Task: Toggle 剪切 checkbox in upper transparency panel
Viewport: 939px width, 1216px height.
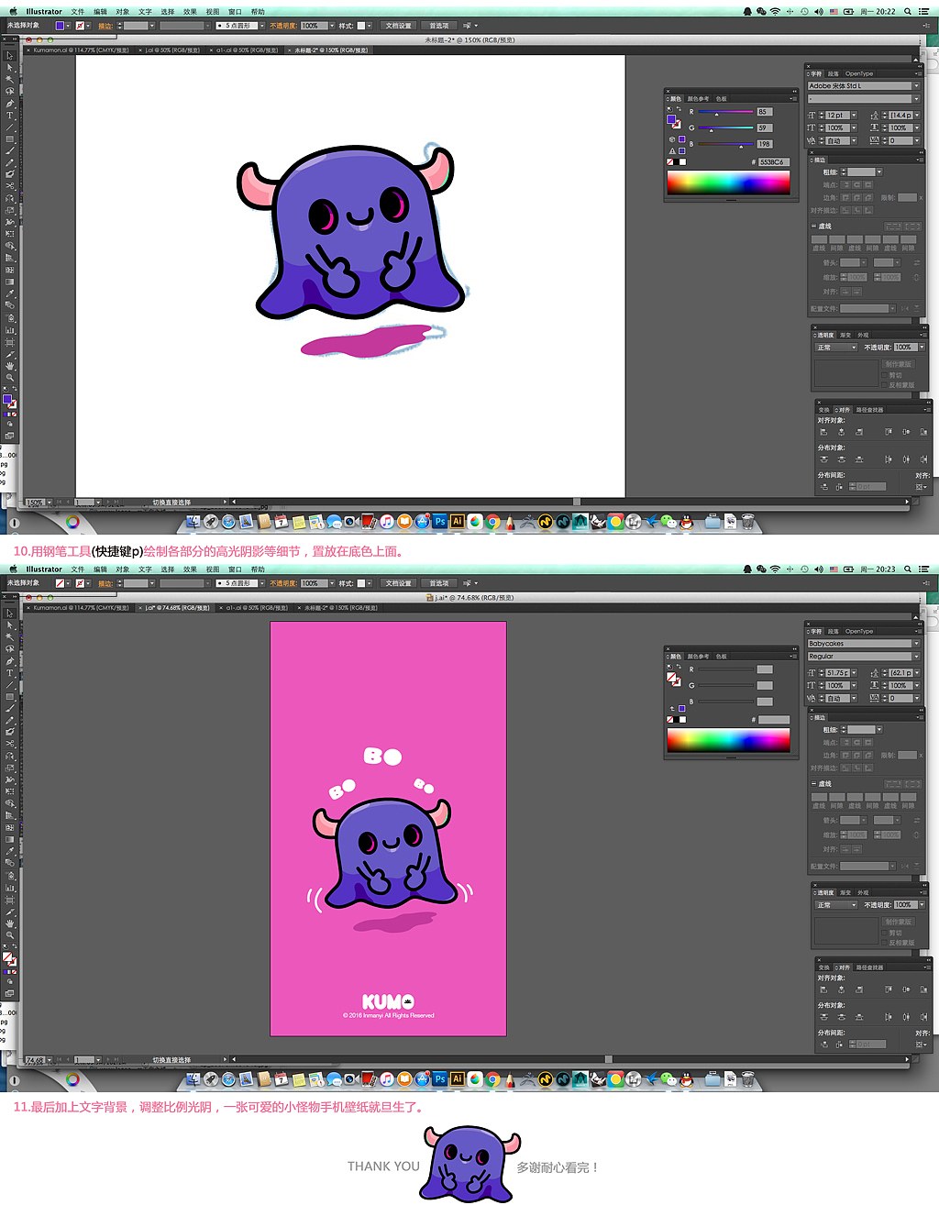Action: pyautogui.click(x=885, y=375)
